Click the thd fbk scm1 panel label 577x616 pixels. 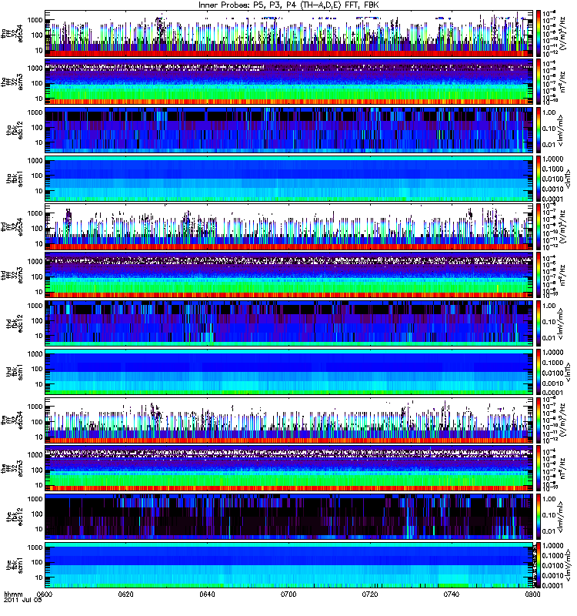(15, 372)
